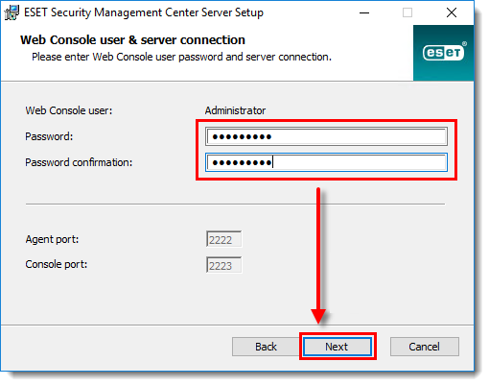
Task: Click the 'Web Console user & server connection' heading
Action: tap(132, 40)
